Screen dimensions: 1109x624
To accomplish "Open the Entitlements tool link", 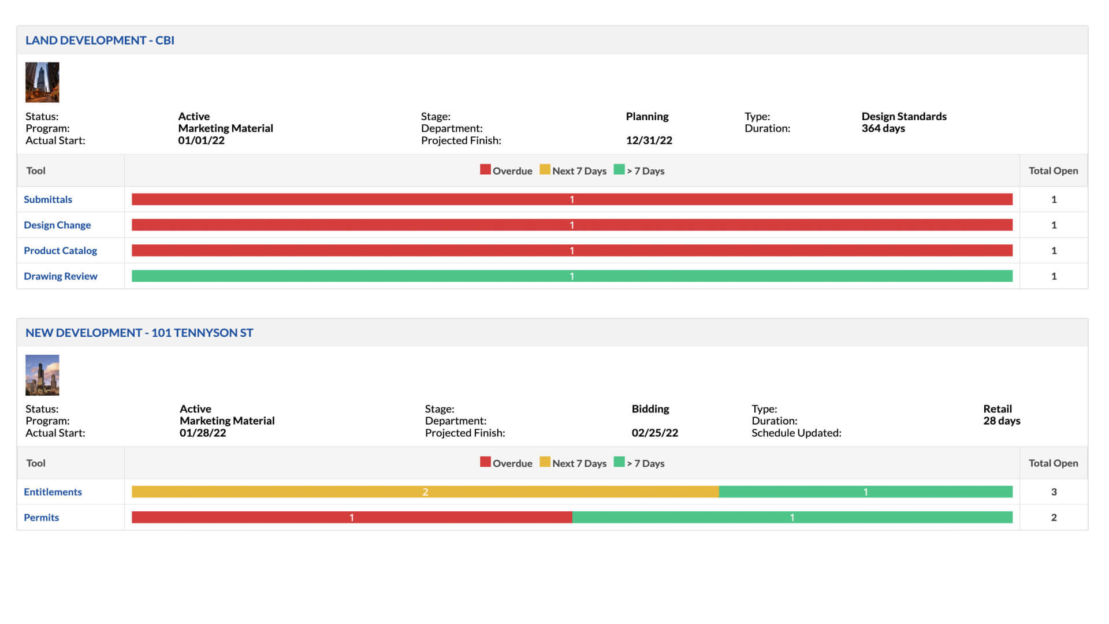I will coord(53,492).
